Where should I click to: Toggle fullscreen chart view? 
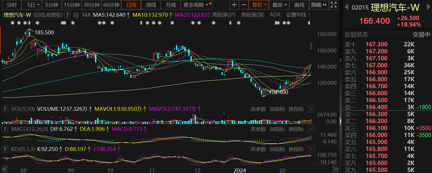[x=333, y=5]
